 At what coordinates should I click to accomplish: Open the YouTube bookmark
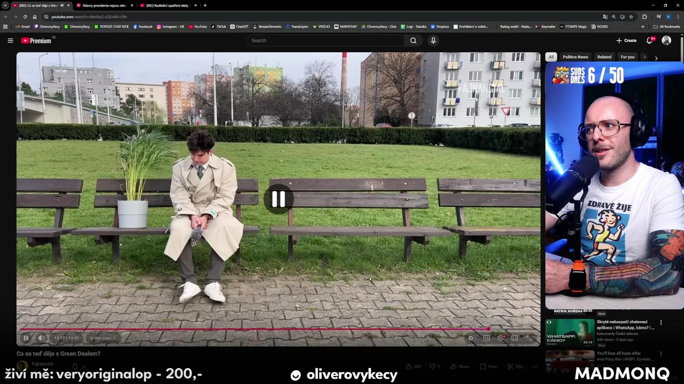(x=198, y=27)
